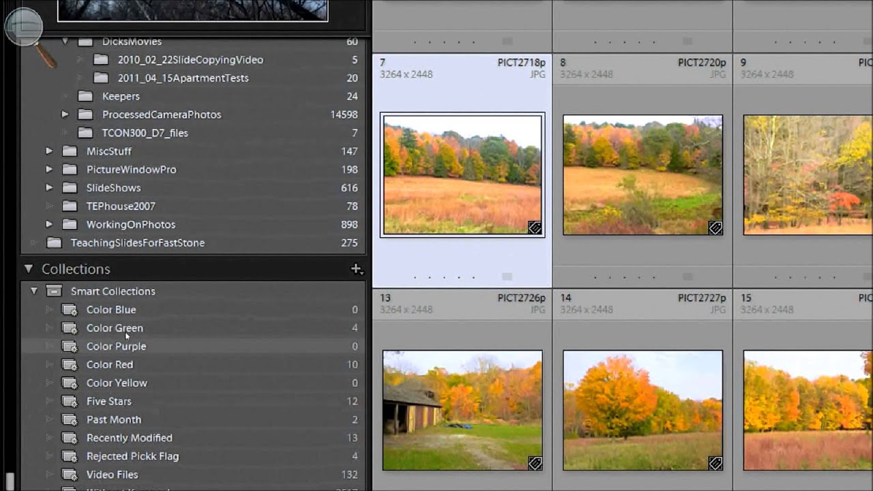Expand the ProcessedCameraPhotos folder
Viewport: 873px width, 491px height.
(65, 115)
